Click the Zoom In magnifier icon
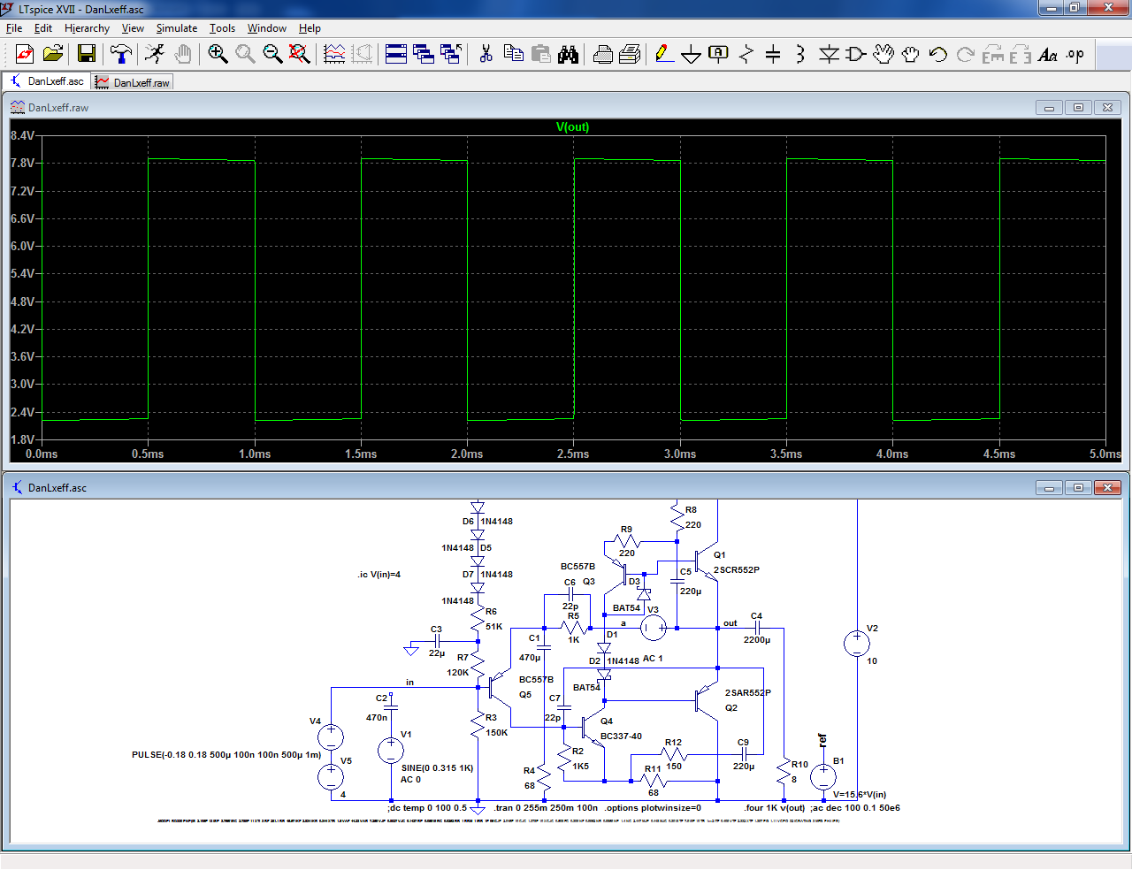The height and width of the screenshot is (870, 1132). 218,54
